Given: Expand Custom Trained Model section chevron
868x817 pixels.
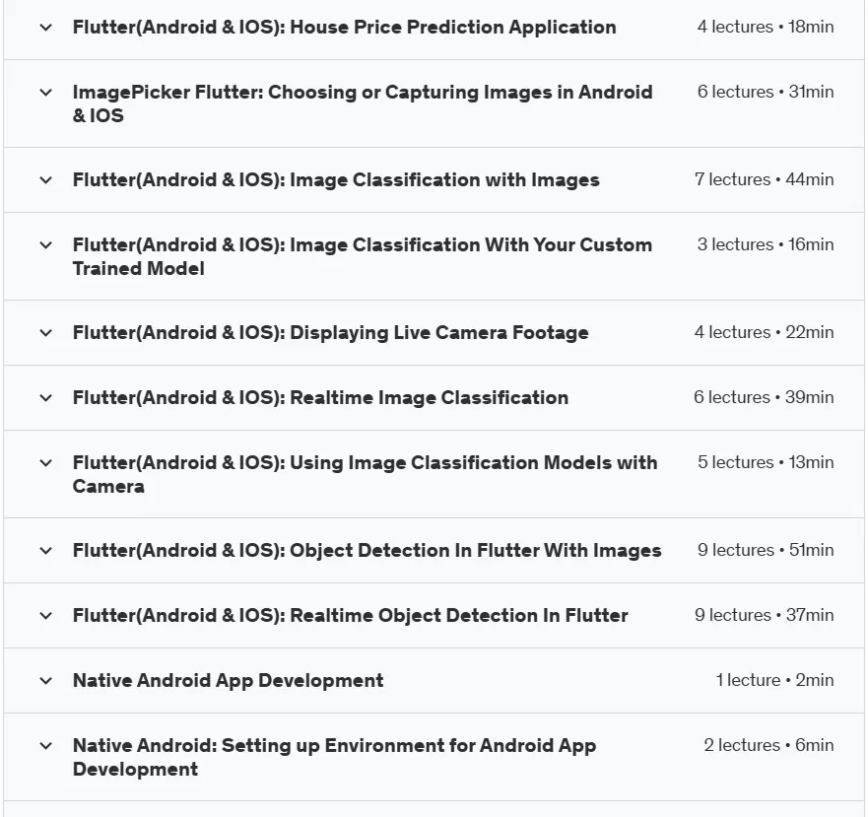Looking at the screenshot, I should 46,244.
